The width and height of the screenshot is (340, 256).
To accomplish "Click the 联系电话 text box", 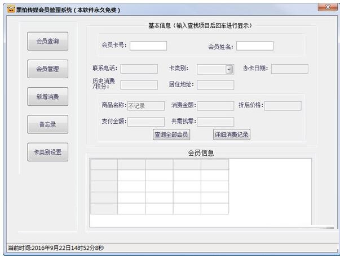I will pyautogui.click(x=139, y=69).
